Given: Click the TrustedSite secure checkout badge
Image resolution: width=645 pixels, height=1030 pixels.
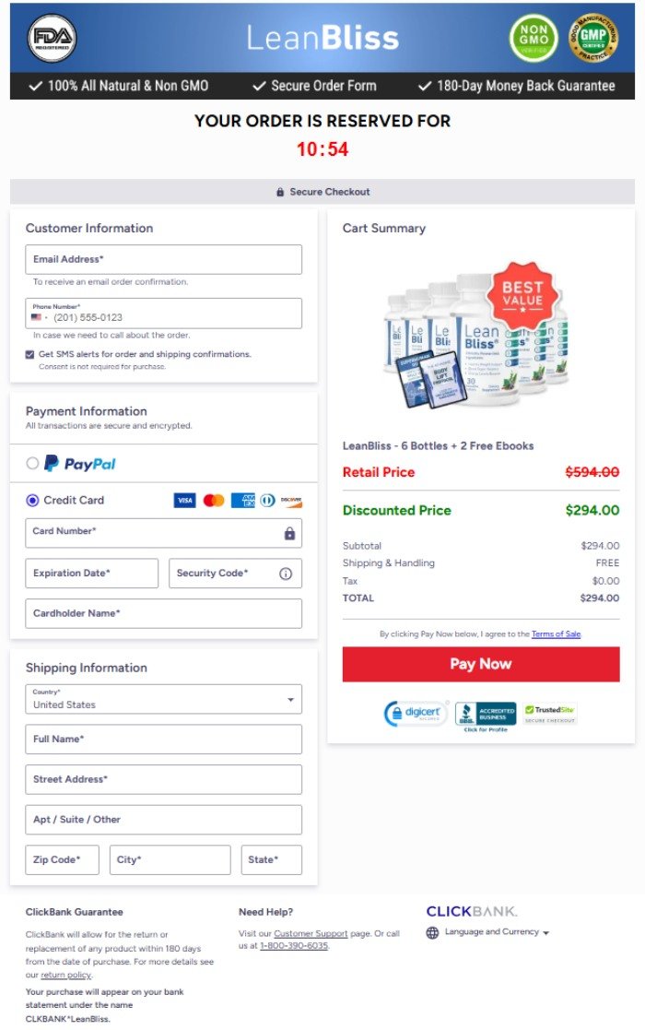Looking at the screenshot, I should point(550,714).
